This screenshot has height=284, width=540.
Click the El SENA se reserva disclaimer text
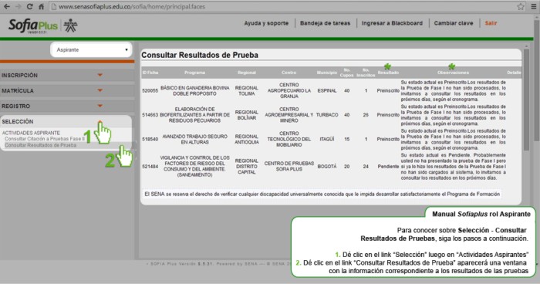pyautogui.click(x=322, y=194)
